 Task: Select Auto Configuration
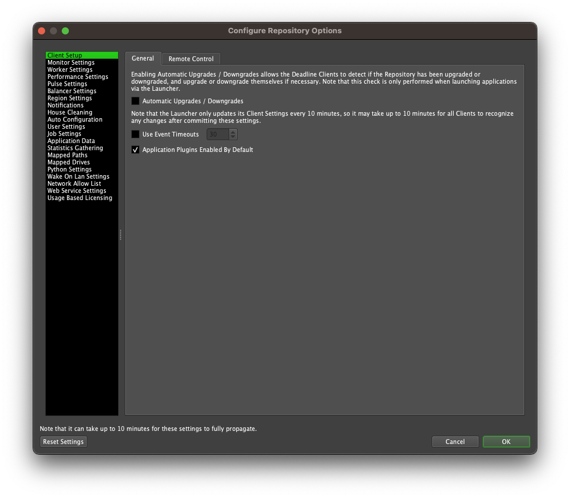pyautogui.click(x=82, y=119)
